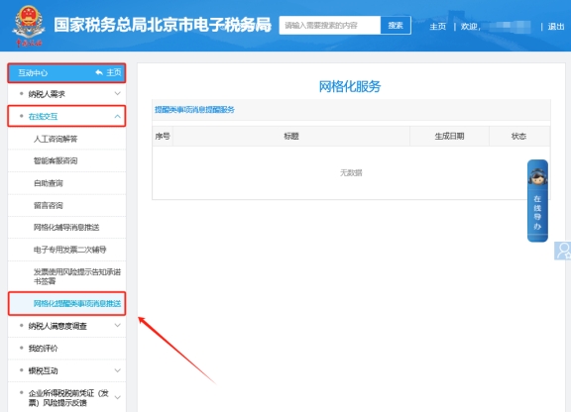The height and width of the screenshot is (412, 571).
Task: Click the 搜索 search button
Action: point(396,26)
